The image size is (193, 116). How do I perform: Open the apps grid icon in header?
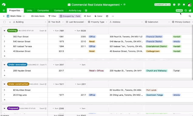(x=179, y=5)
